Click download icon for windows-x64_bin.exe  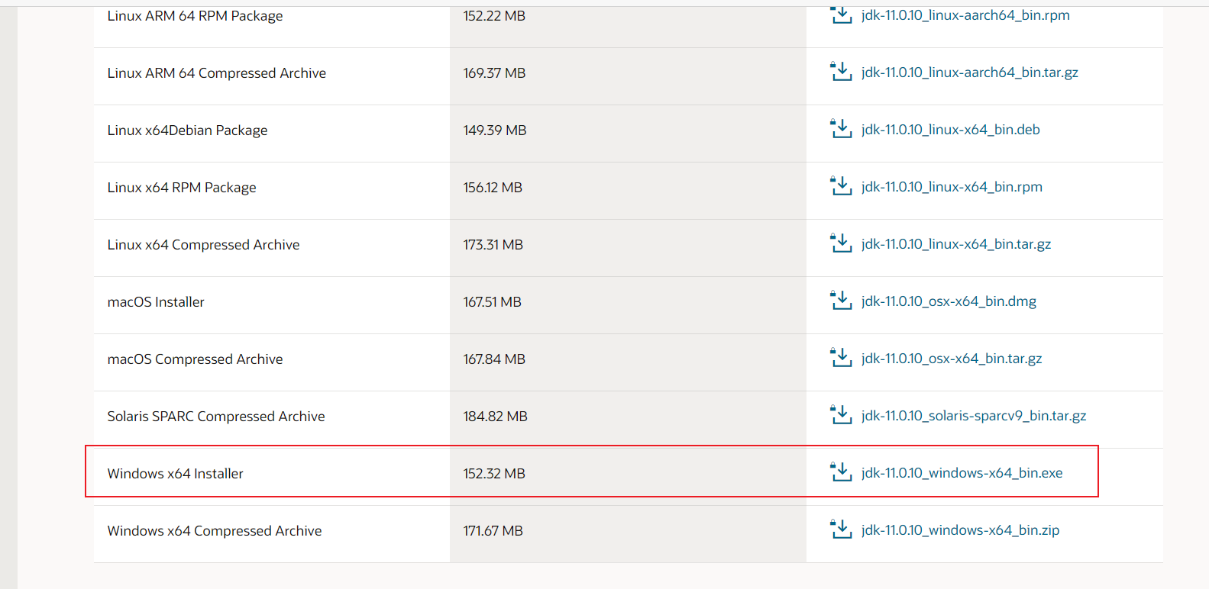[x=841, y=472]
